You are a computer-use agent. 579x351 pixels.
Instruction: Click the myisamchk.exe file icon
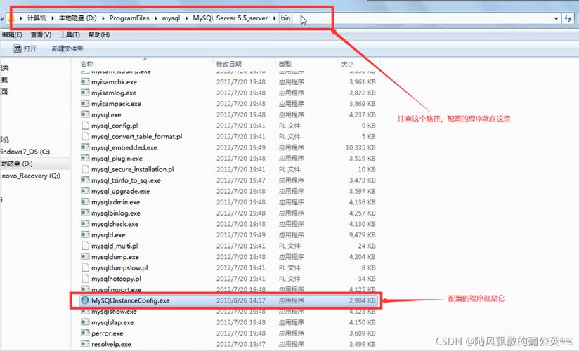click(85, 81)
